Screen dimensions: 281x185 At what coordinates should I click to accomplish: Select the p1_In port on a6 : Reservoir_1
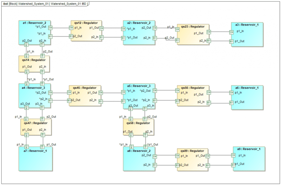[232, 92]
